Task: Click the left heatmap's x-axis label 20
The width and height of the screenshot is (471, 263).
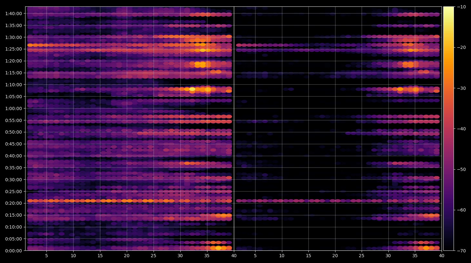Action: pyautogui.click(x=127, y=256)
